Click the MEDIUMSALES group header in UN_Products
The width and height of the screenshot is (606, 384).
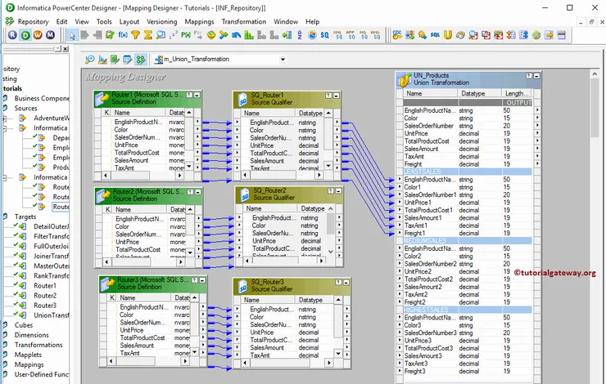coord(468,240)
